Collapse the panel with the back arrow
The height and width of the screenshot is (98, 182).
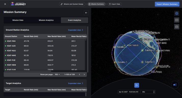pos(86,13)
